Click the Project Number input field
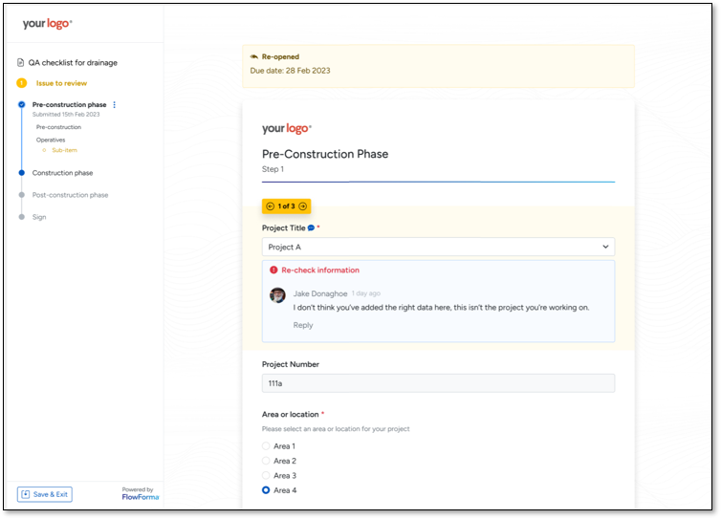721x519 pixels. click(x=438, y=383)
